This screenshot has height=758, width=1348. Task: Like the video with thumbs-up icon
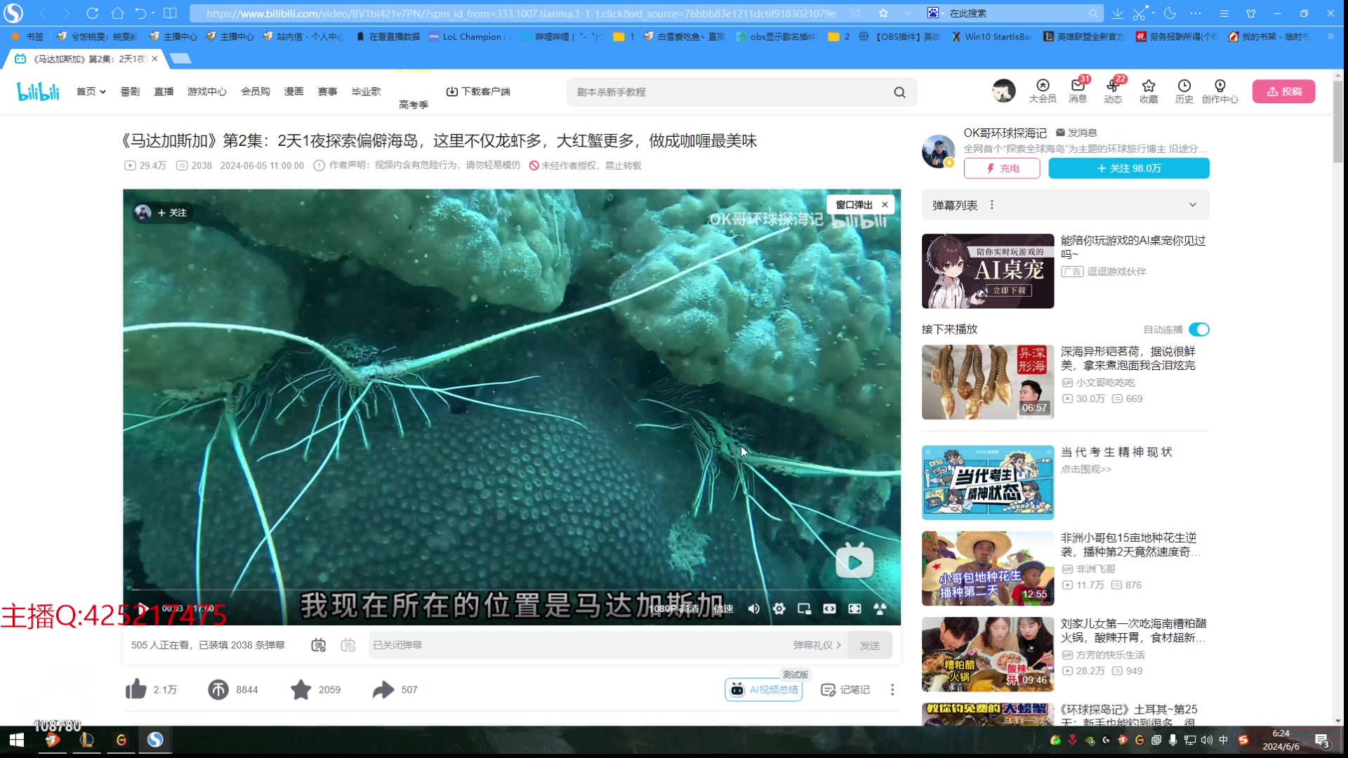point(136,690)
